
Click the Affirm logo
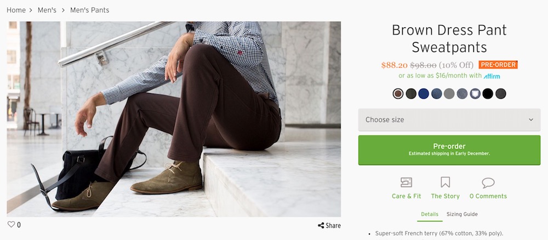coord(492,76)
